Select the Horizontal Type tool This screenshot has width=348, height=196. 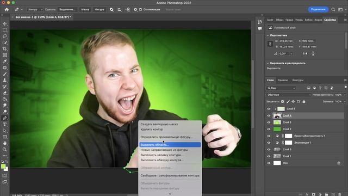coord(5,124)
